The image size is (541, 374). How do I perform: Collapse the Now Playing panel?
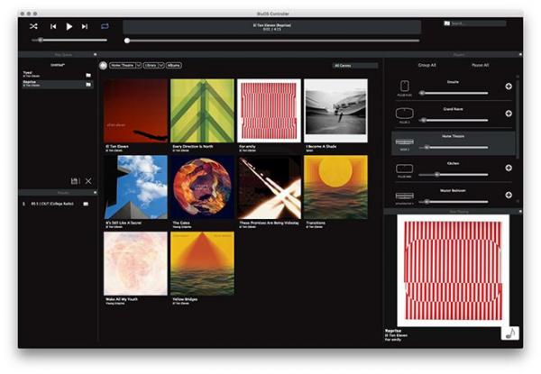pyautogui.click(x=520, y=211)
